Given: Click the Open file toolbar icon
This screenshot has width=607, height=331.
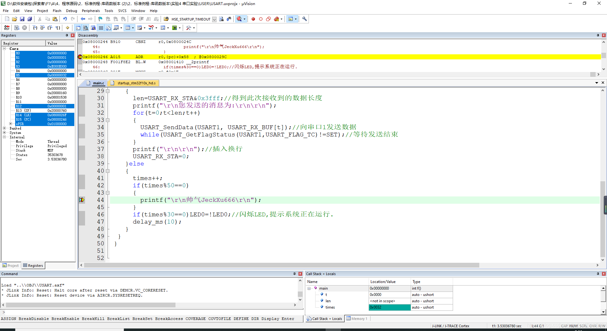Looking at the screenshot, I should 15,19.
